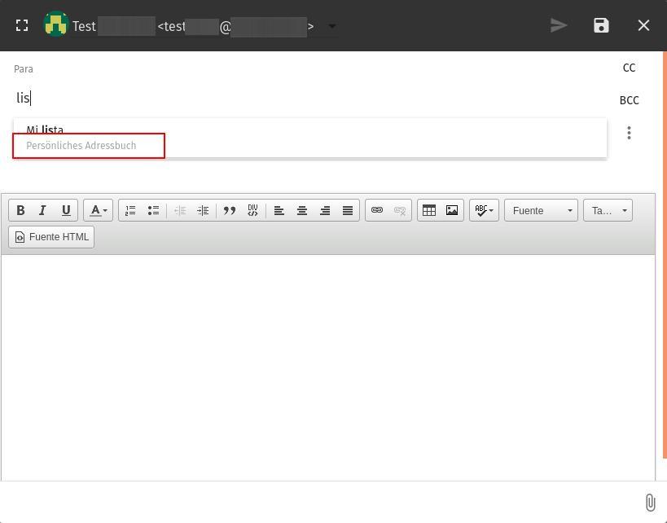Insert an image into the message
Image resolution: width=667 pixels, height=523 pixels.
pyautogui.click(x=452, y=210)
